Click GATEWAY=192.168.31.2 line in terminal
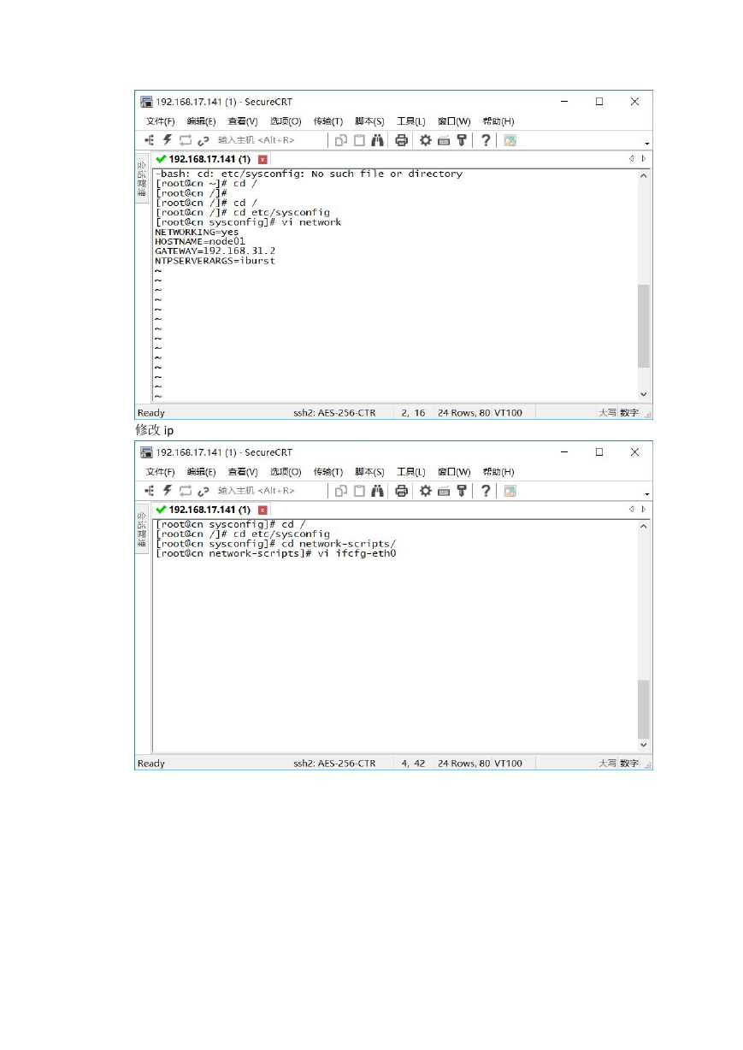743x1050 pixels. [x=215, y=251]
